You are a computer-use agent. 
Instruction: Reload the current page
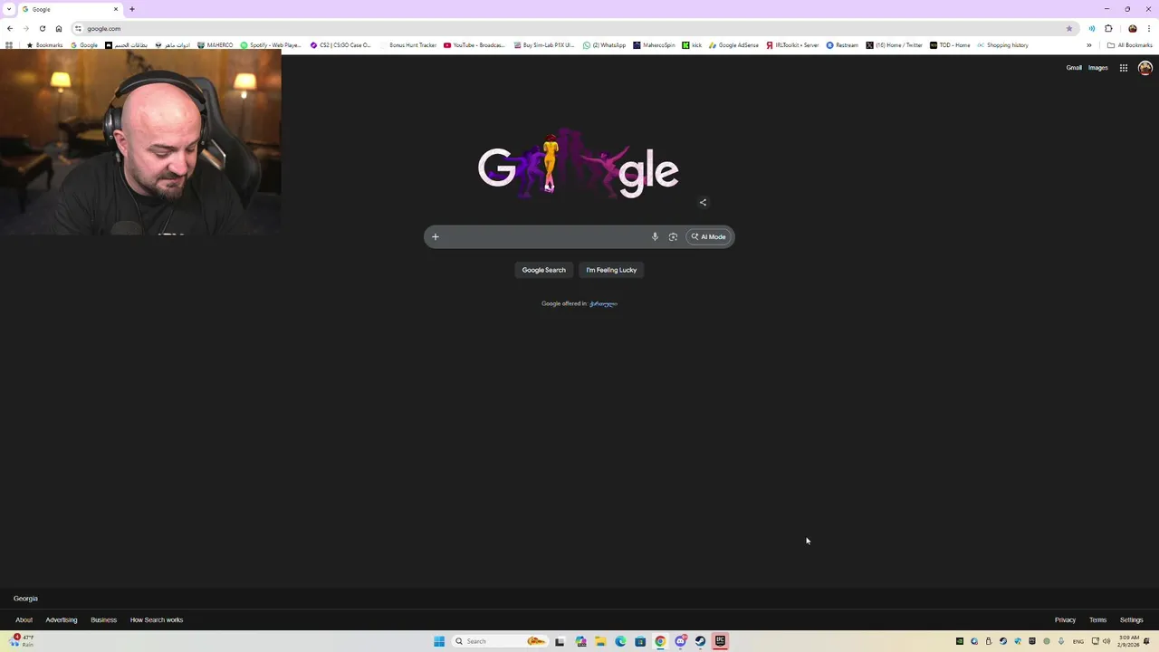43,28
